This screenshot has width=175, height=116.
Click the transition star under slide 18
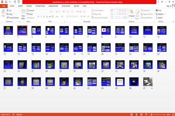click(x=82, y=54)
